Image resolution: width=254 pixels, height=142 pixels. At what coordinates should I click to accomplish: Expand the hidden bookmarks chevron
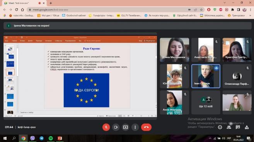tap(250, 15)
